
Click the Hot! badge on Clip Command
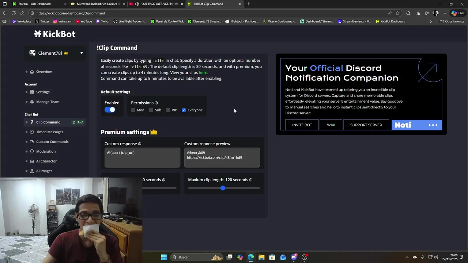pos(78,122)
